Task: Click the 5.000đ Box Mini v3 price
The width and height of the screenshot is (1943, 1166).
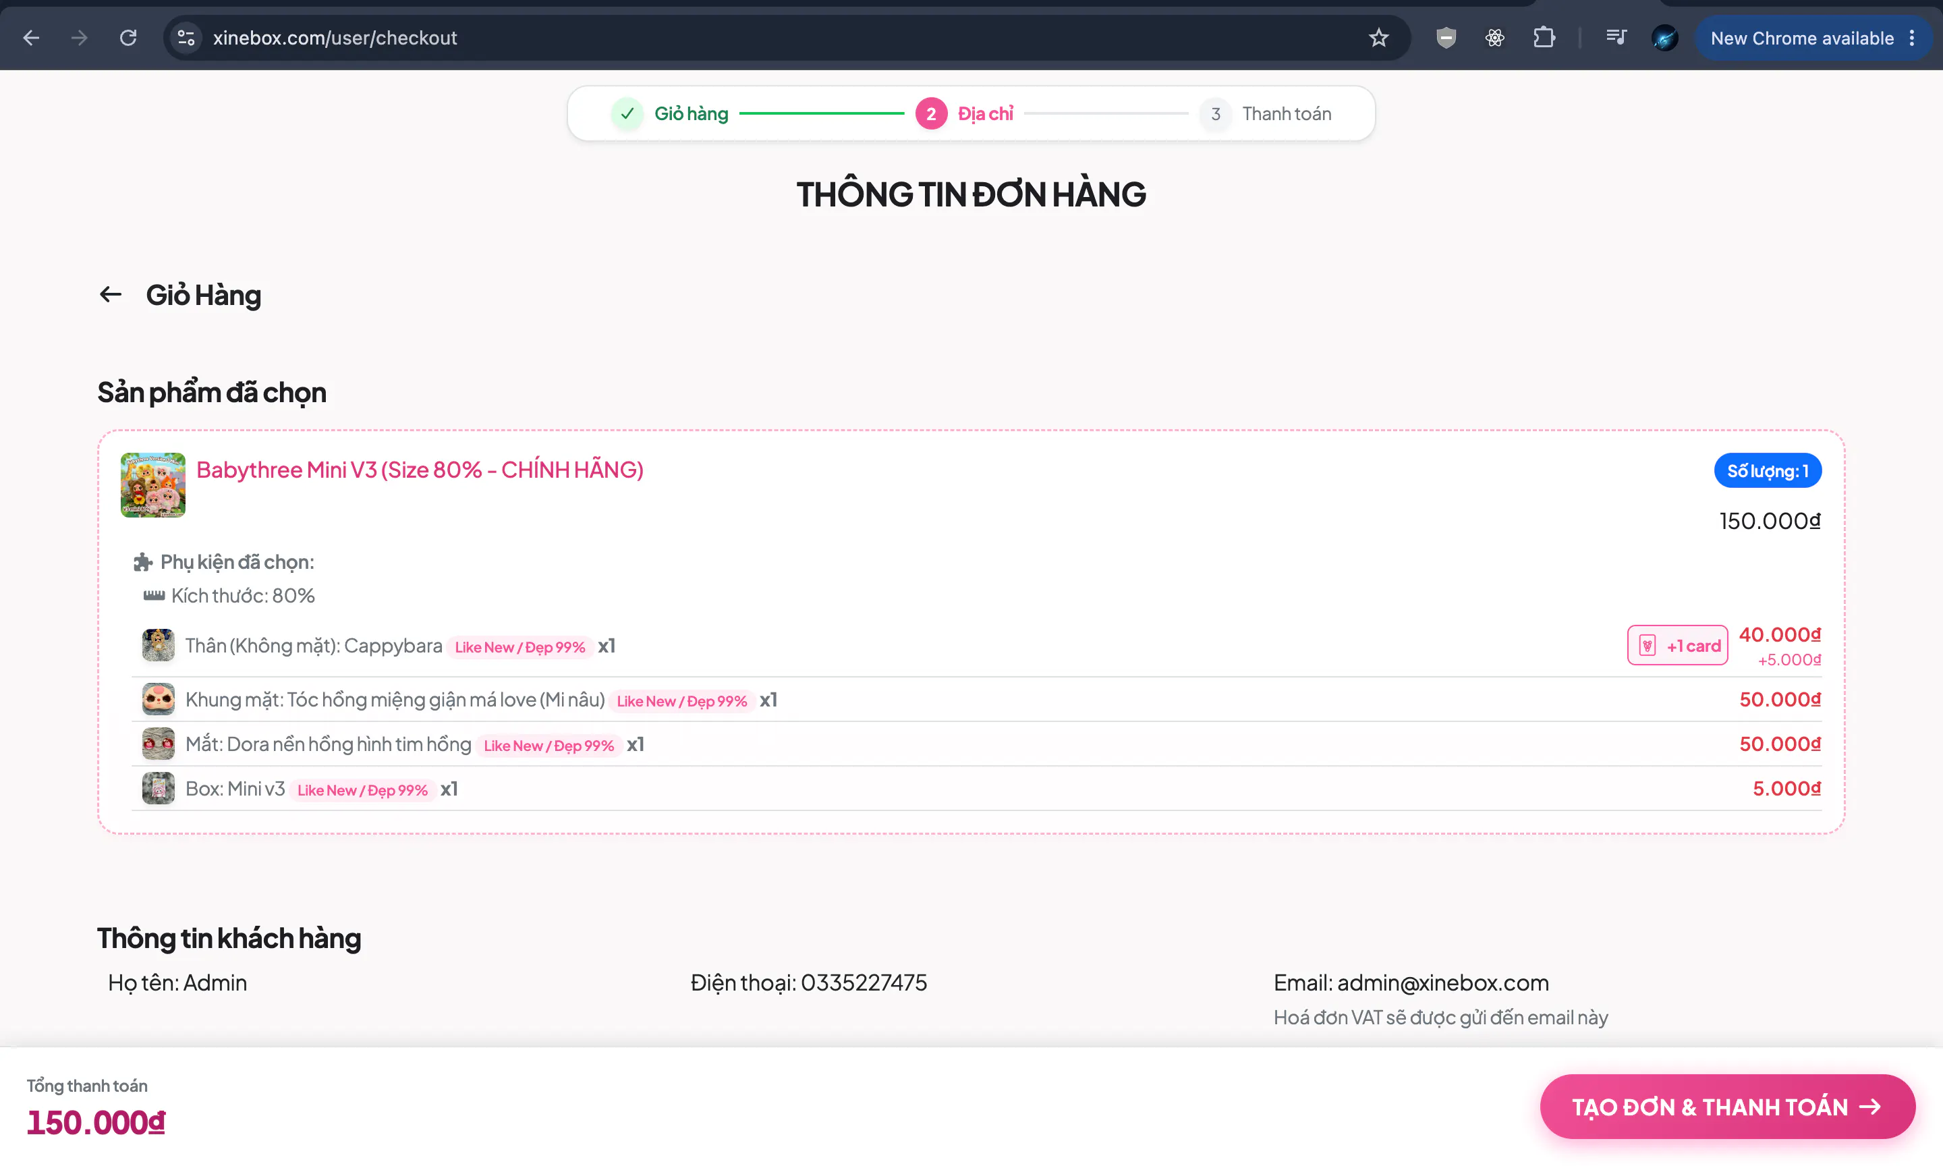Action: coord(1786,789)
